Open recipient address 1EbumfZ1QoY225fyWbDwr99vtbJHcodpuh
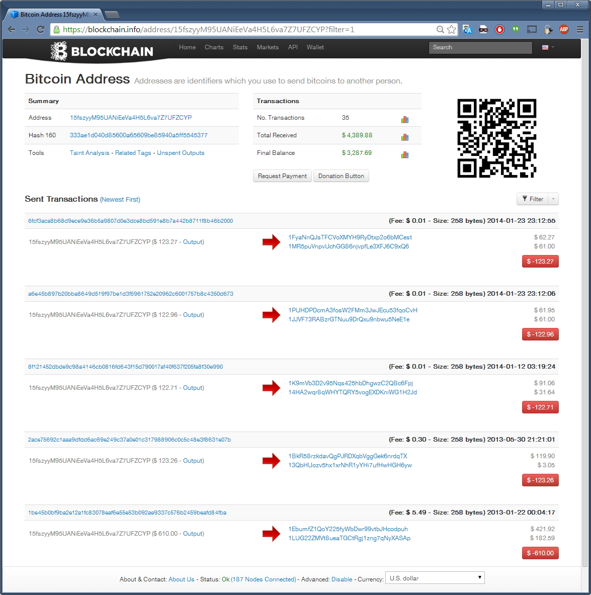 [348, 529]
